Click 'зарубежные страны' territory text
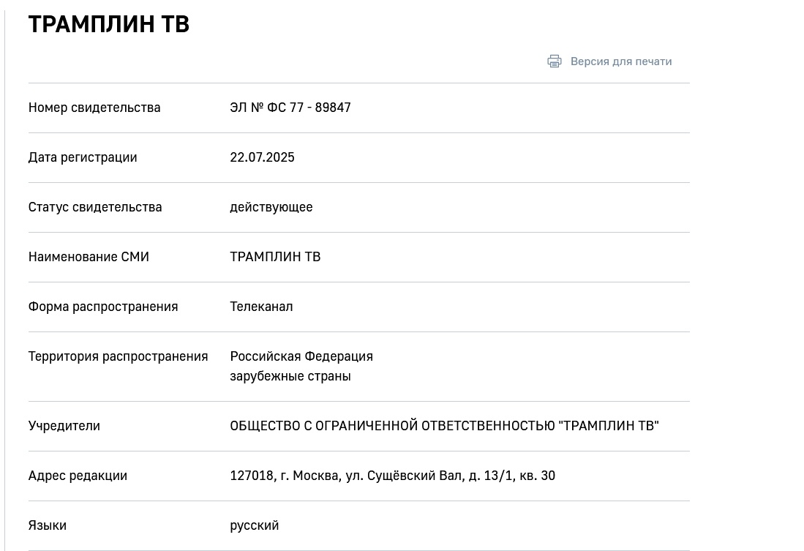The width and height of the screenshot is (804, 551). point(290,376)
